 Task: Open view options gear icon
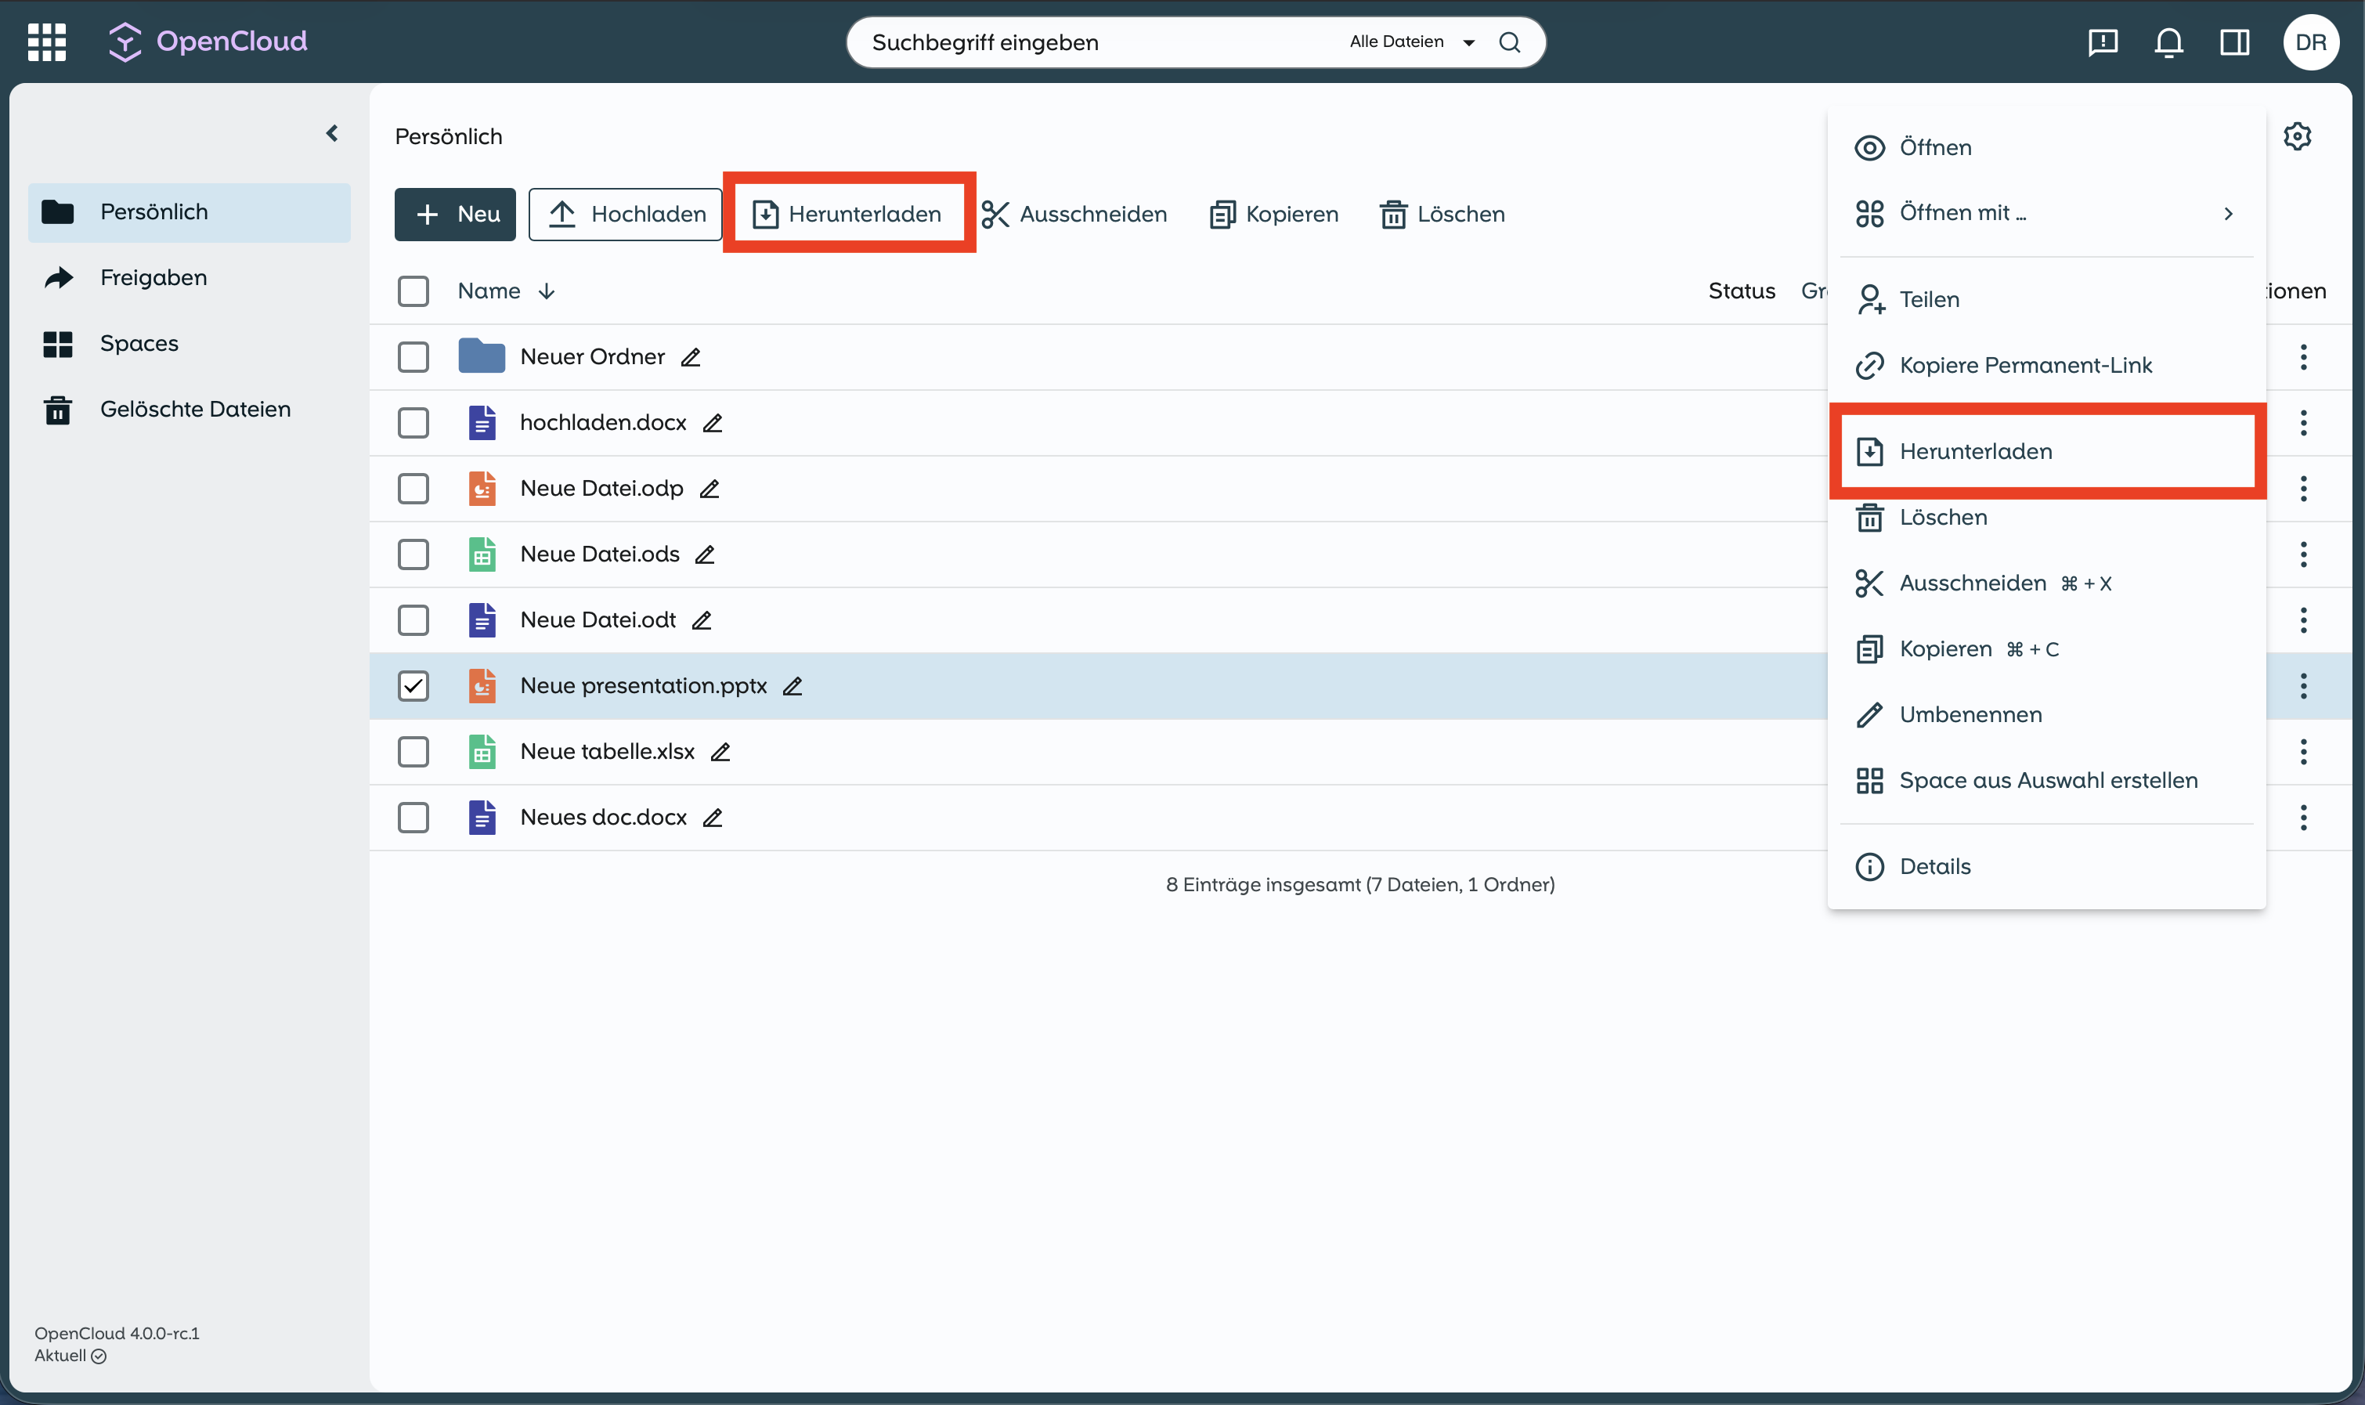[2297, 136]
